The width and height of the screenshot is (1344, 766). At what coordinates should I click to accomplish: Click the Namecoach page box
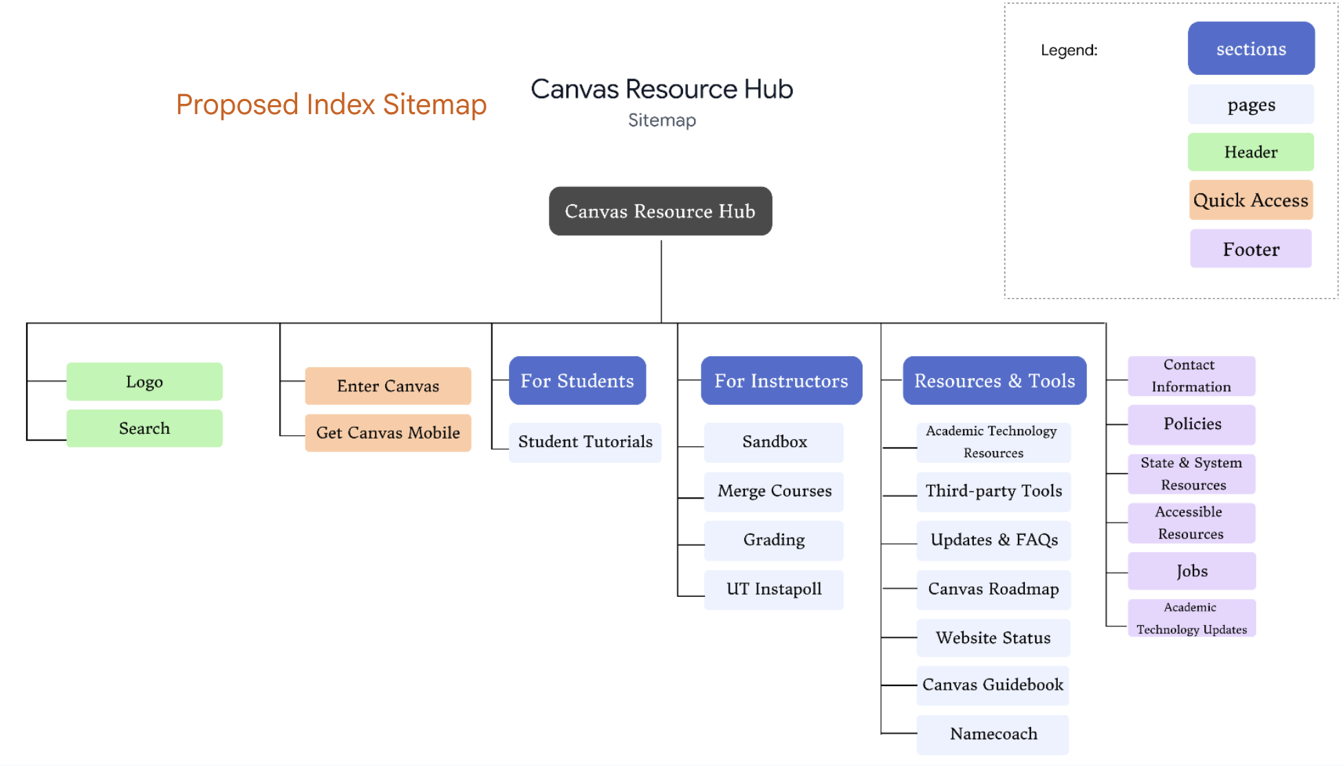[x=993, y=734]
